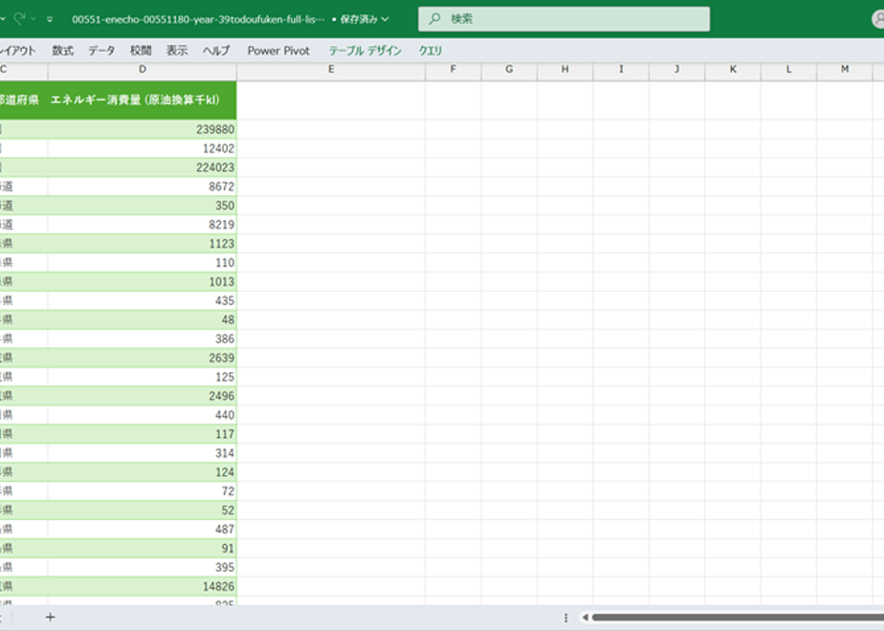Open the ヘルプ ribbon tab
Image resolution: width=884 pixels, height=631 pixels.
(216, 51)
